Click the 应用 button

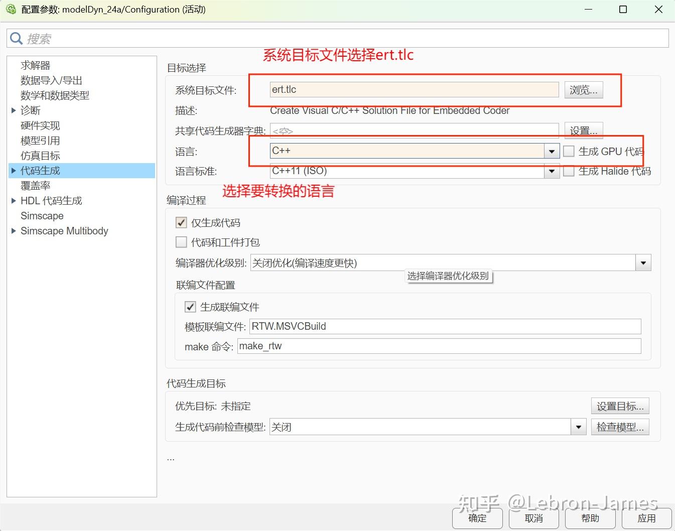tap(647, 518)
